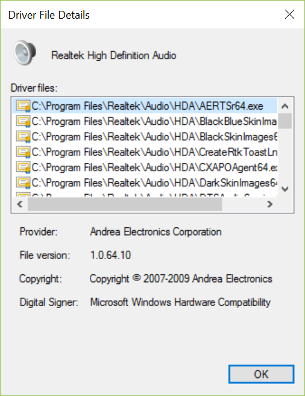Click the file icon beside BlackSkinImages entry
305x396 pixels.
(23, 137)
